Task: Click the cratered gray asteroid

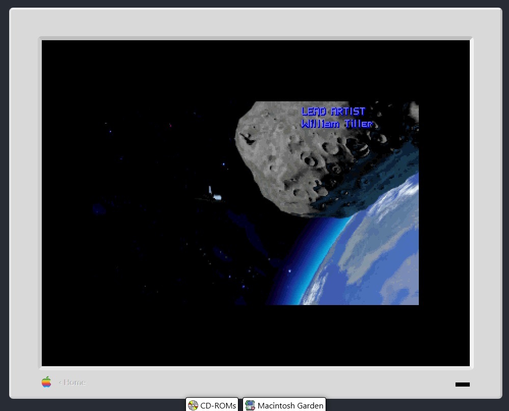Action: (285, 153)
